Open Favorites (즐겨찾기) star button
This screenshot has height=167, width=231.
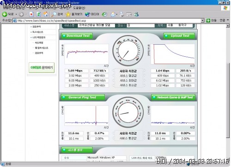click(x=74, y=14)
